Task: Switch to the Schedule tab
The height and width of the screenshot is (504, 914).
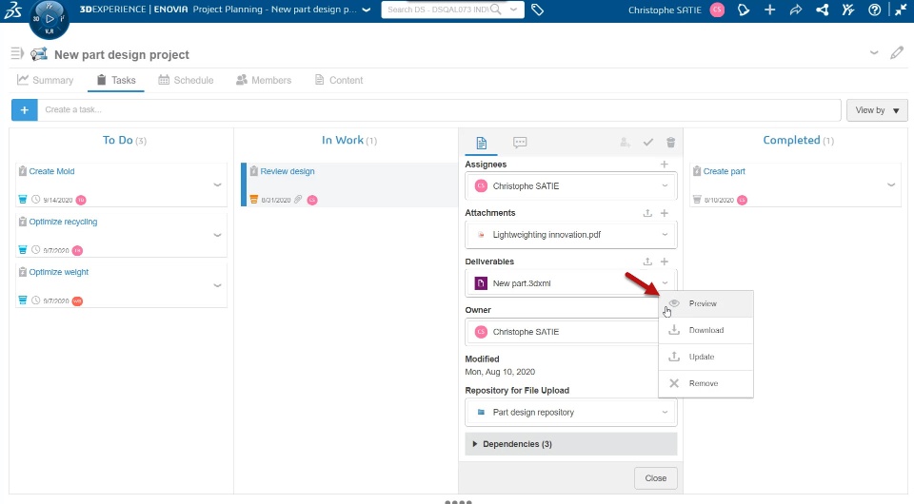Action: [x=186, y=81]
